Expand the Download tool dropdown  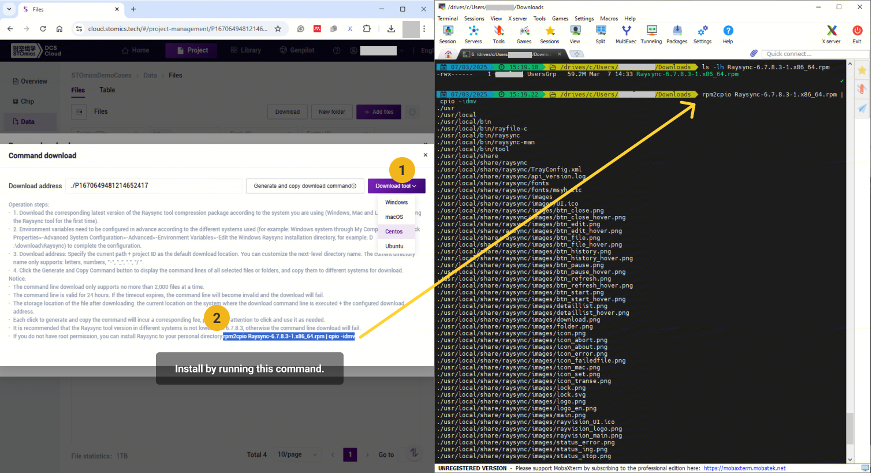click(x=396, y=186)
